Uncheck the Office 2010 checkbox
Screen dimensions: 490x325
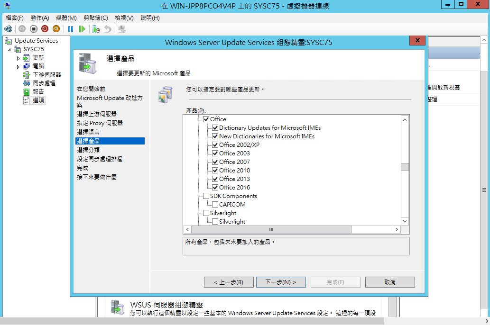coord(215,171)
